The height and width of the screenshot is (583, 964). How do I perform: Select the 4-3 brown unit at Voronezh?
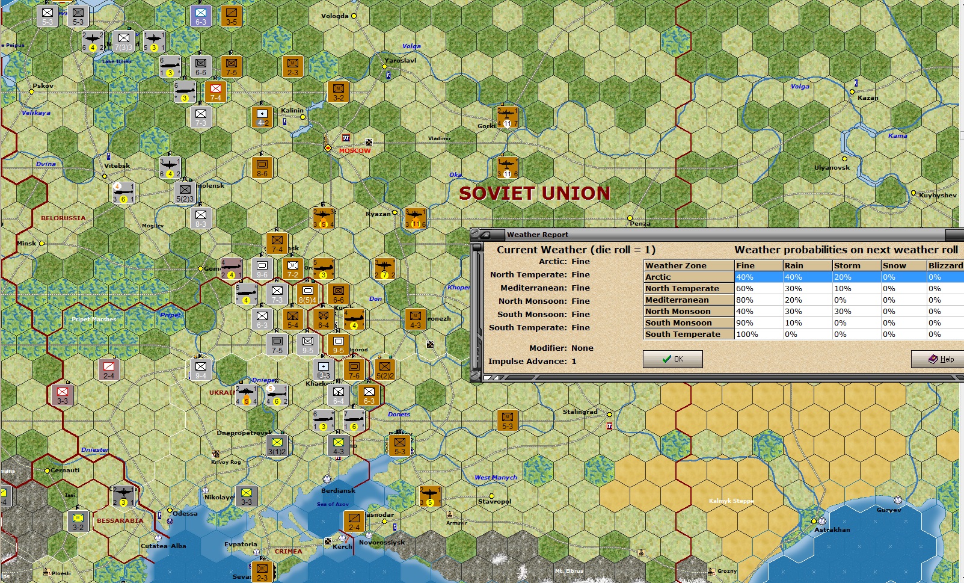click(416, 319)
